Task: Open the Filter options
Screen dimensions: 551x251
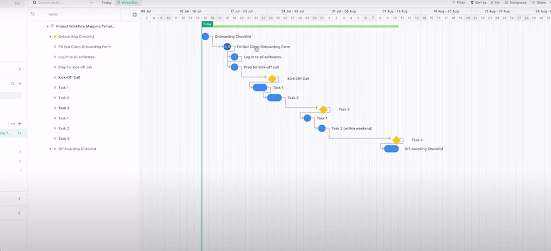Action: [458, 2]
